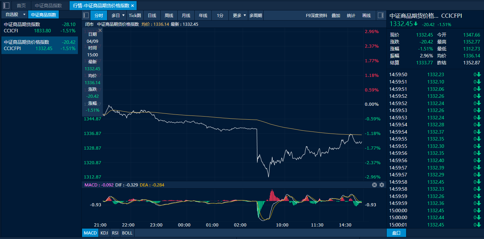Click the down arrow beside 1332.45 quote
Screen dimensions: 484x239
416,24
